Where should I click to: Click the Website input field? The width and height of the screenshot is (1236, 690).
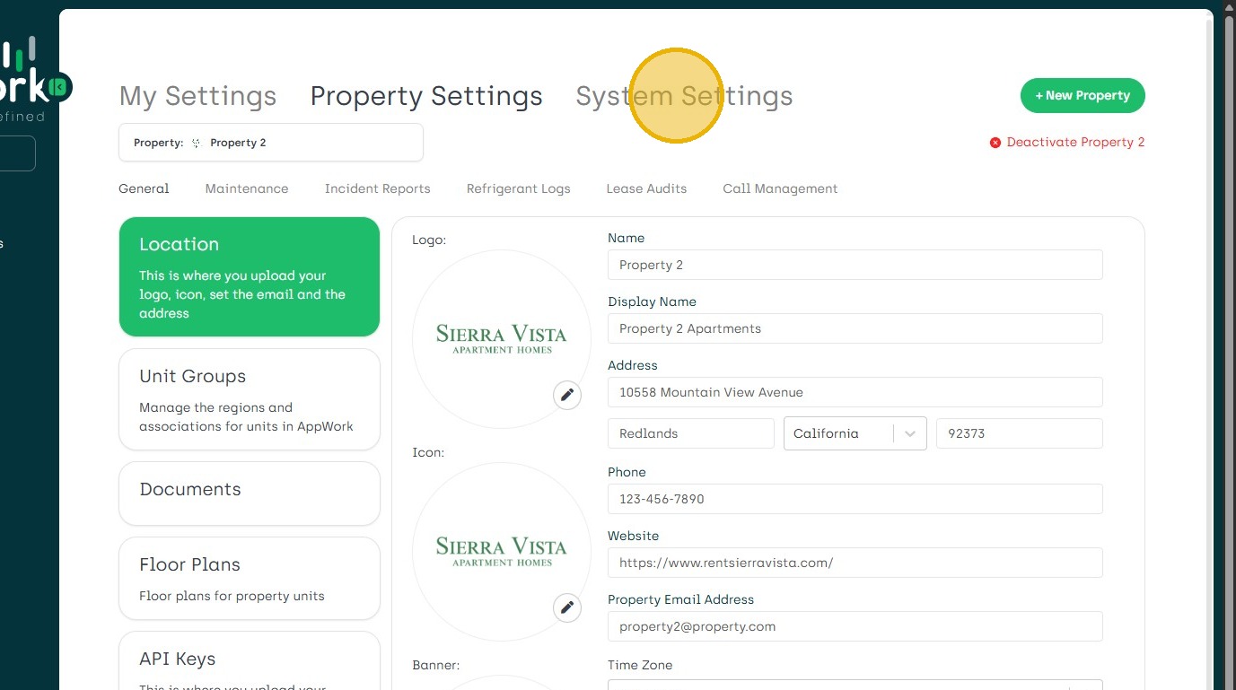point(855,563)
